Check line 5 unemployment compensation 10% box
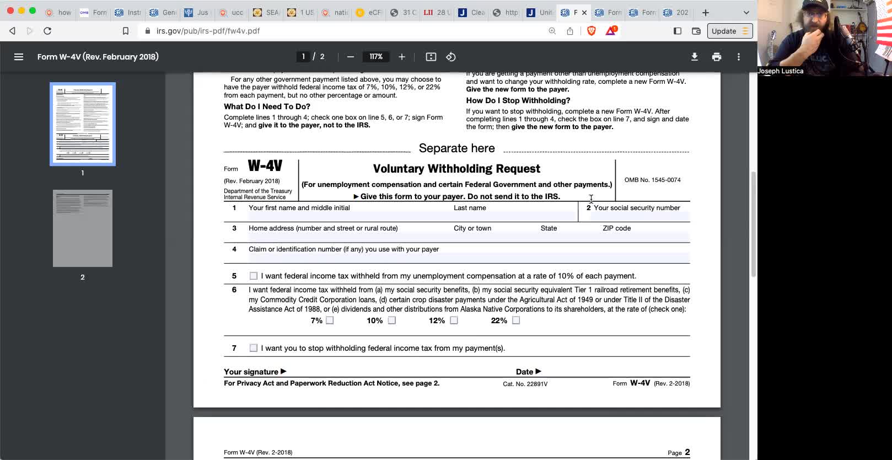Viewport: 892px width, 460px height. (254, 276)
